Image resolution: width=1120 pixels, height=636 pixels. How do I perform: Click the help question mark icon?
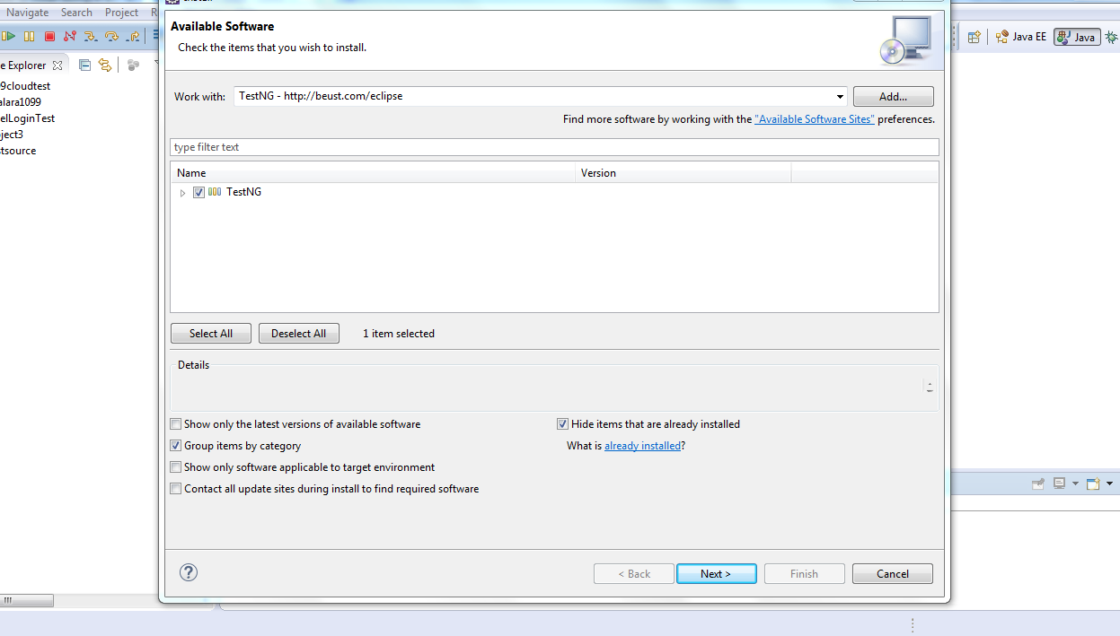click(x=189, y=572)
